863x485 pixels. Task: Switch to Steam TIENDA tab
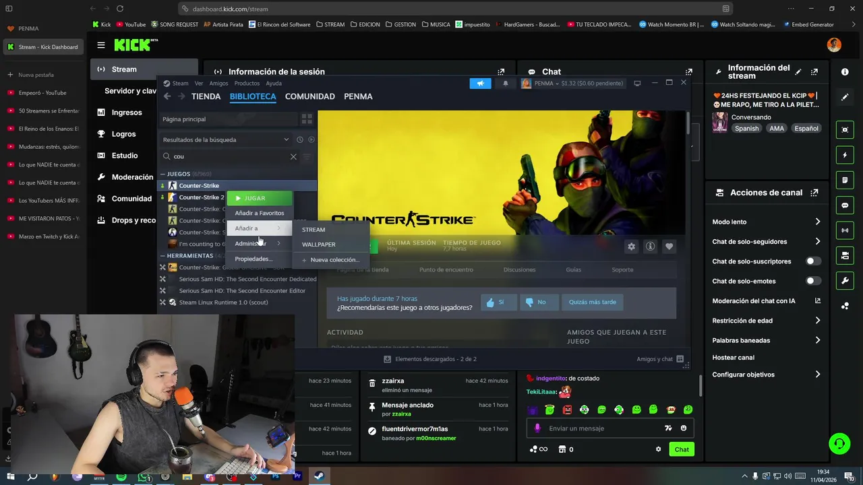coord(206,96)
